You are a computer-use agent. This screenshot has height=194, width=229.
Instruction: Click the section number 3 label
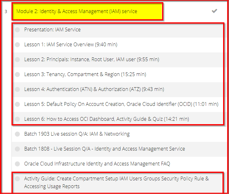[6, 11]
